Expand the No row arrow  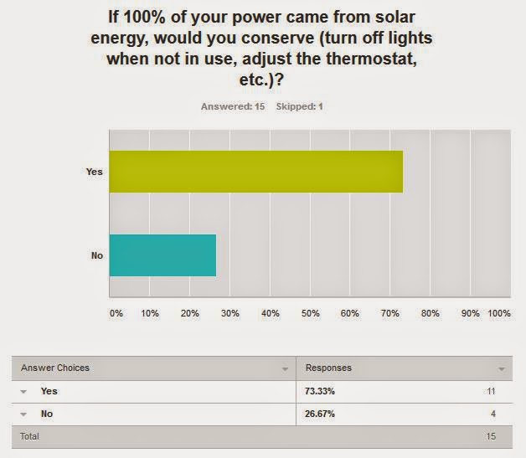[23, 414]
